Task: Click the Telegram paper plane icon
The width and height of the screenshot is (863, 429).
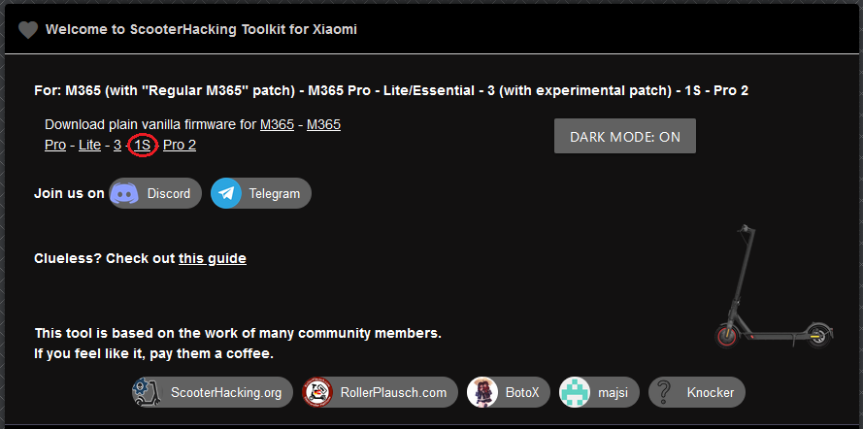Action: (x=226, y=193)
